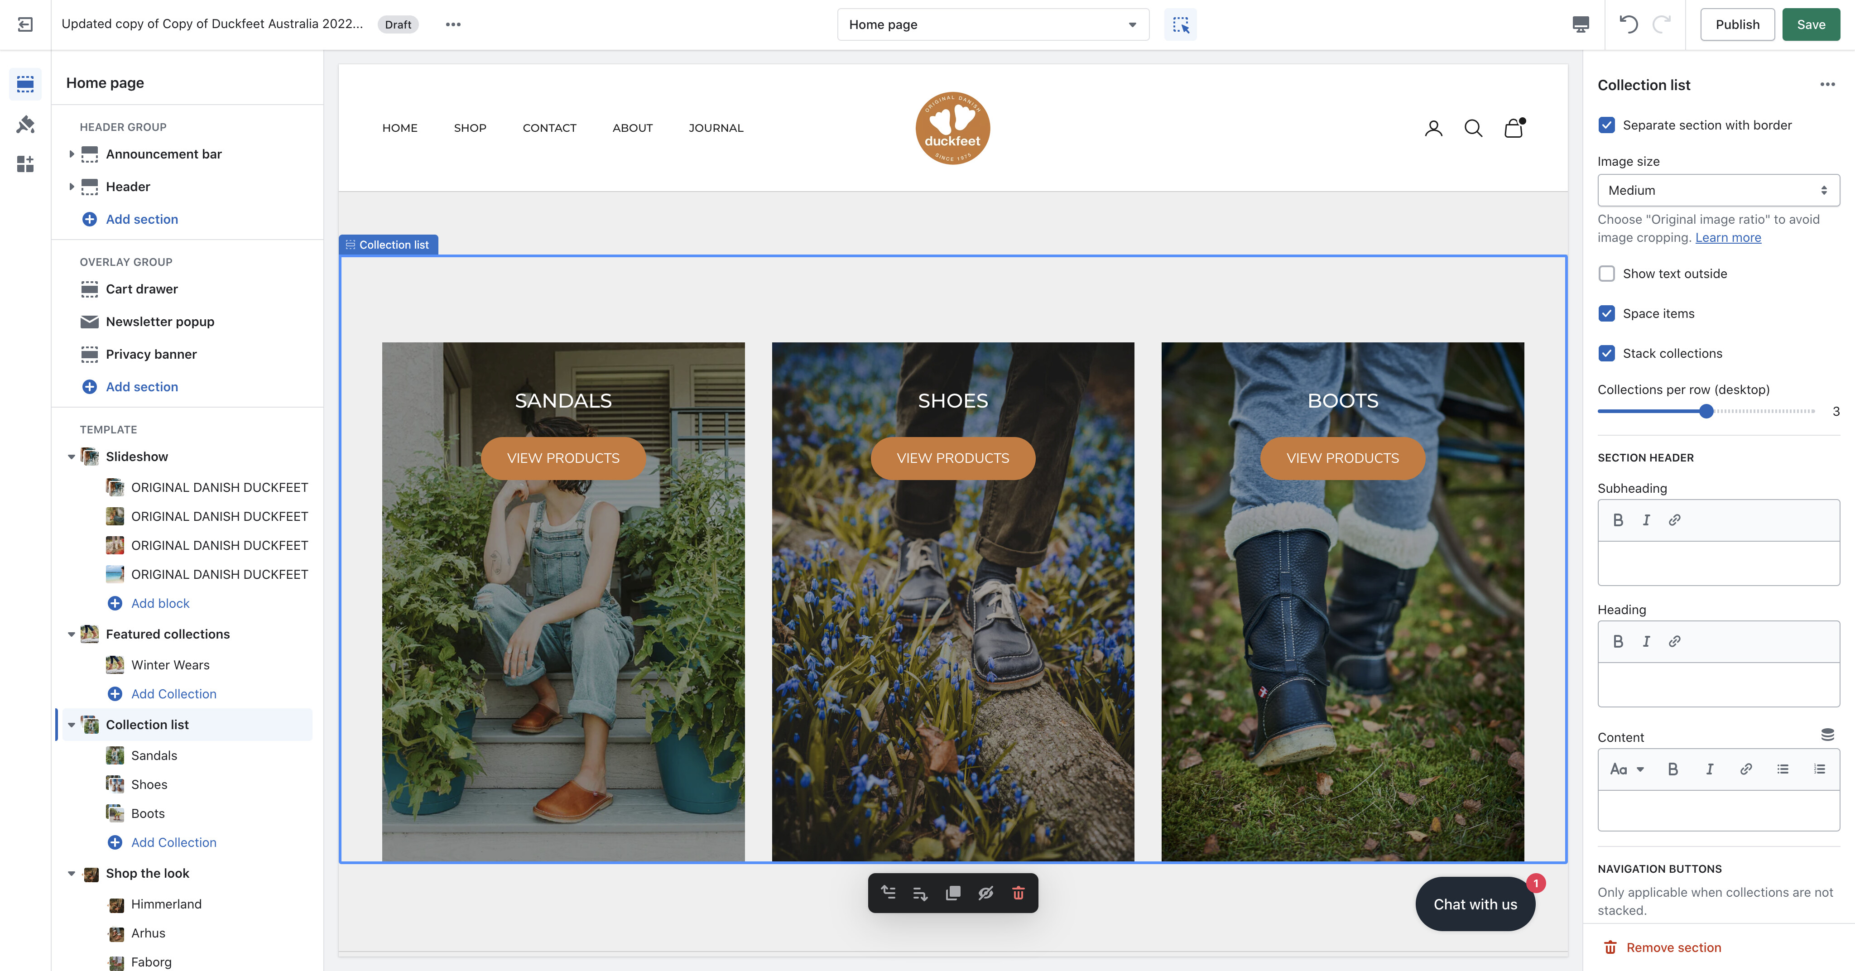Click the red trash icon in floating toolbar
The width and height of the screenshot is (1855, 971).
1018,893
